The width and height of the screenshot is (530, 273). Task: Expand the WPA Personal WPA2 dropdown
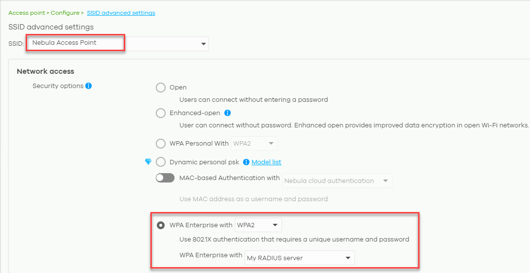tap(254, 144)
